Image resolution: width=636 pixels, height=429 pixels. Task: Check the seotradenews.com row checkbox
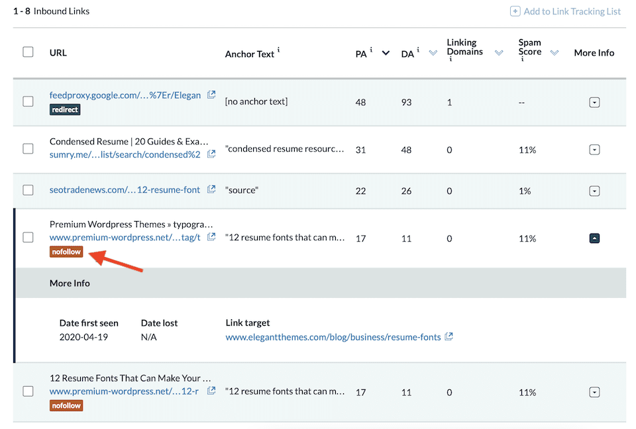pos(28,190)
